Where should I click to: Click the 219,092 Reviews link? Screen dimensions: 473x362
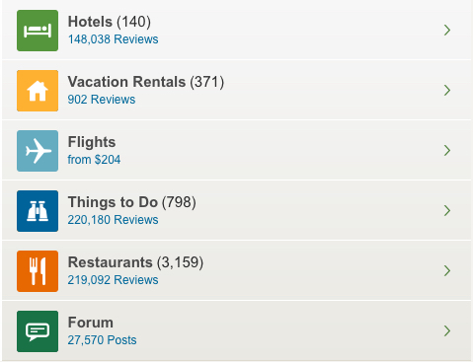[x=113, y=280]
